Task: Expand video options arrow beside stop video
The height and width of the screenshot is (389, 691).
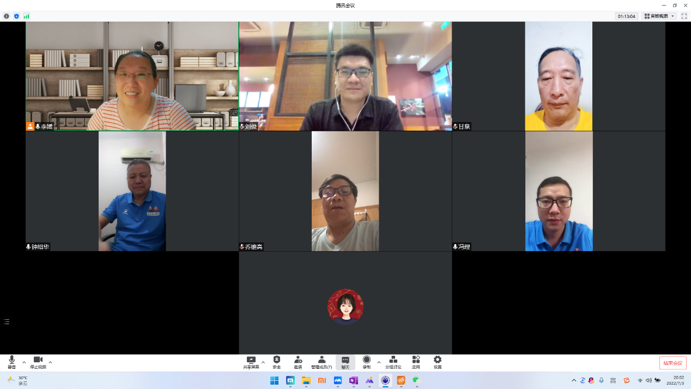Action: [51, 362]
